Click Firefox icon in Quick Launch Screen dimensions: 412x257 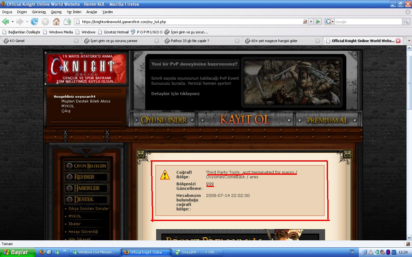pos(42,252)
